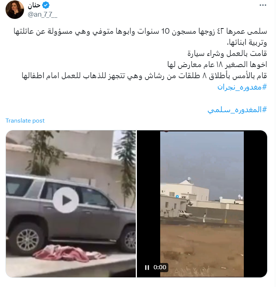
Task: Open the left video thumbnail near the red blanket
Action: pyautogui.click(x=71, y=204)
